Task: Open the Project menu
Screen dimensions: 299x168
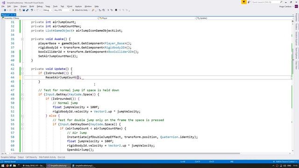Action: (23, 7)
